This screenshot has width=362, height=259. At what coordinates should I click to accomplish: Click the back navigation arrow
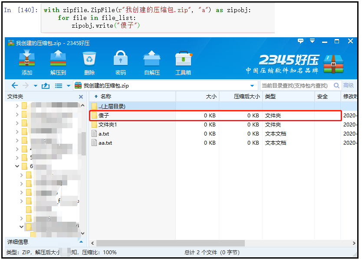click(14, 85)
